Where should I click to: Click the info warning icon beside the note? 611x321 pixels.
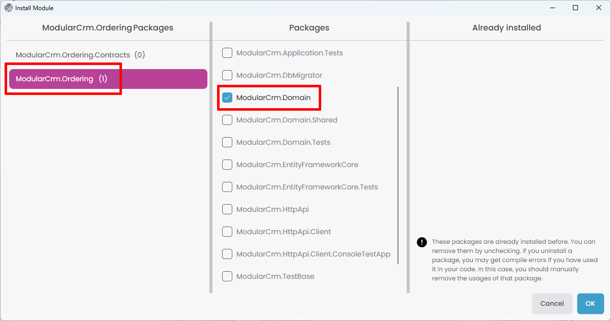coord(421,242)
